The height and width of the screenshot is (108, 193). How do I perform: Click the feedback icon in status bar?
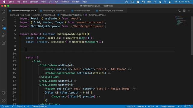click(x=185, y=106)
